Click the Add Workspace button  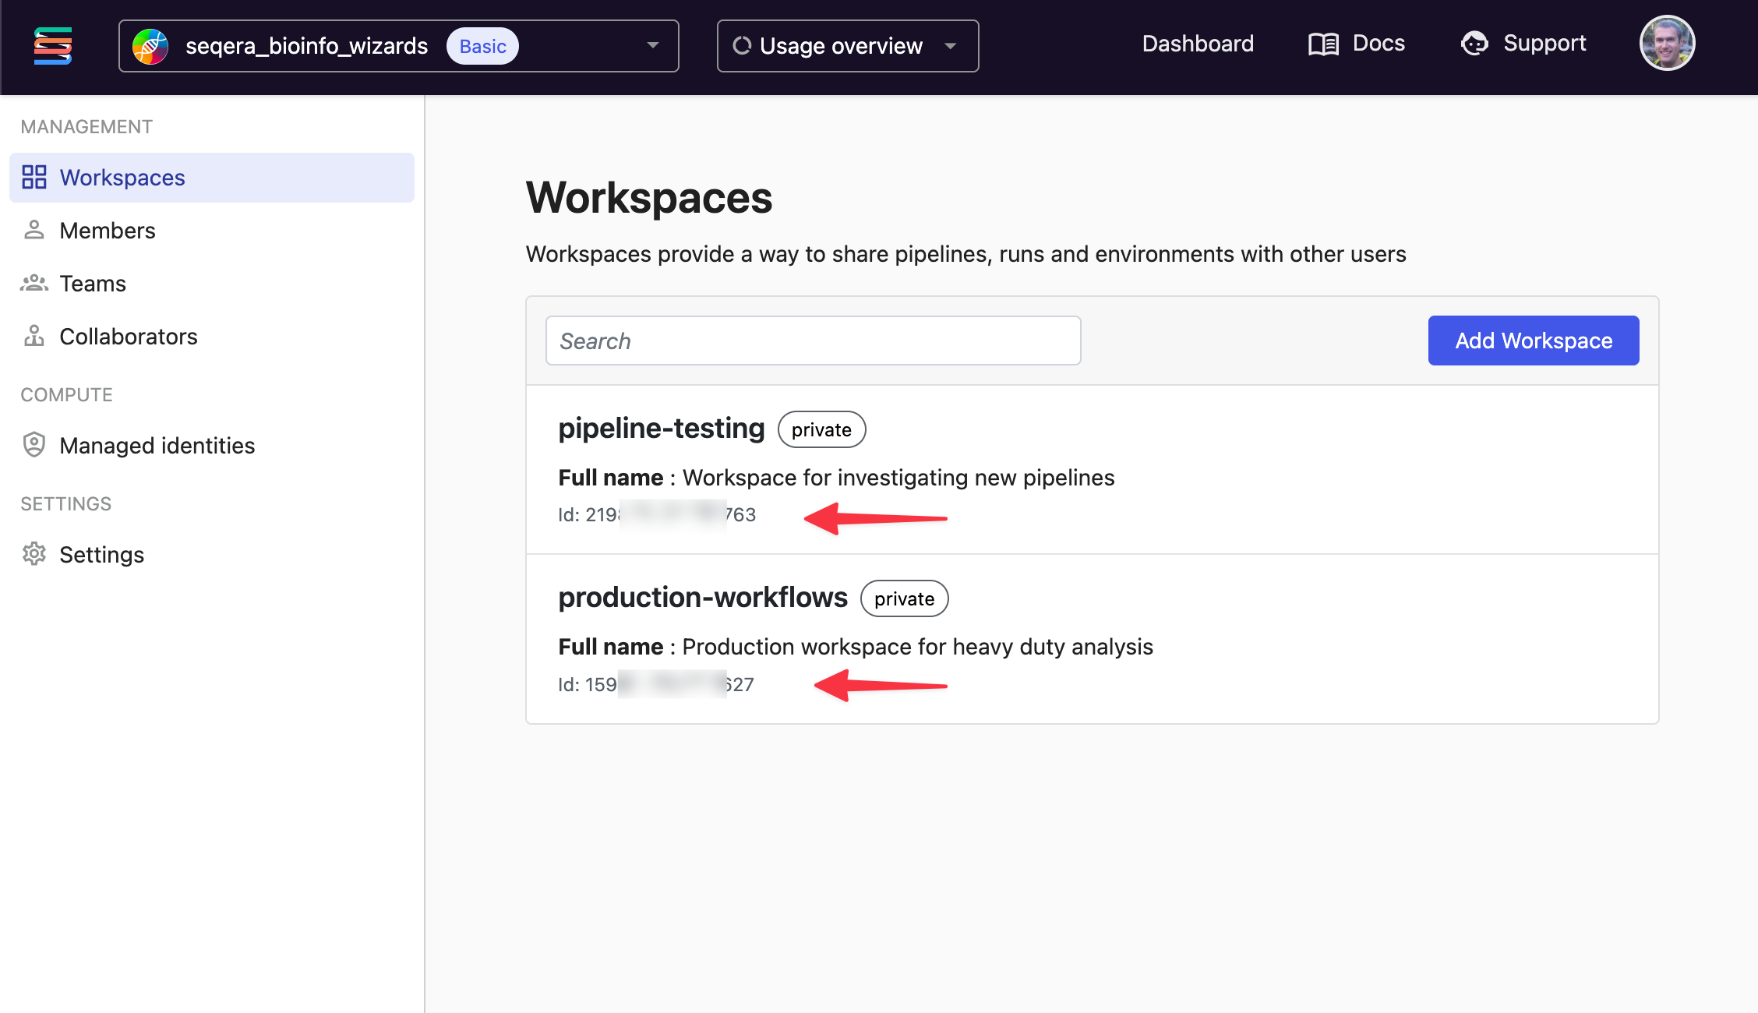pos(1533,341)
